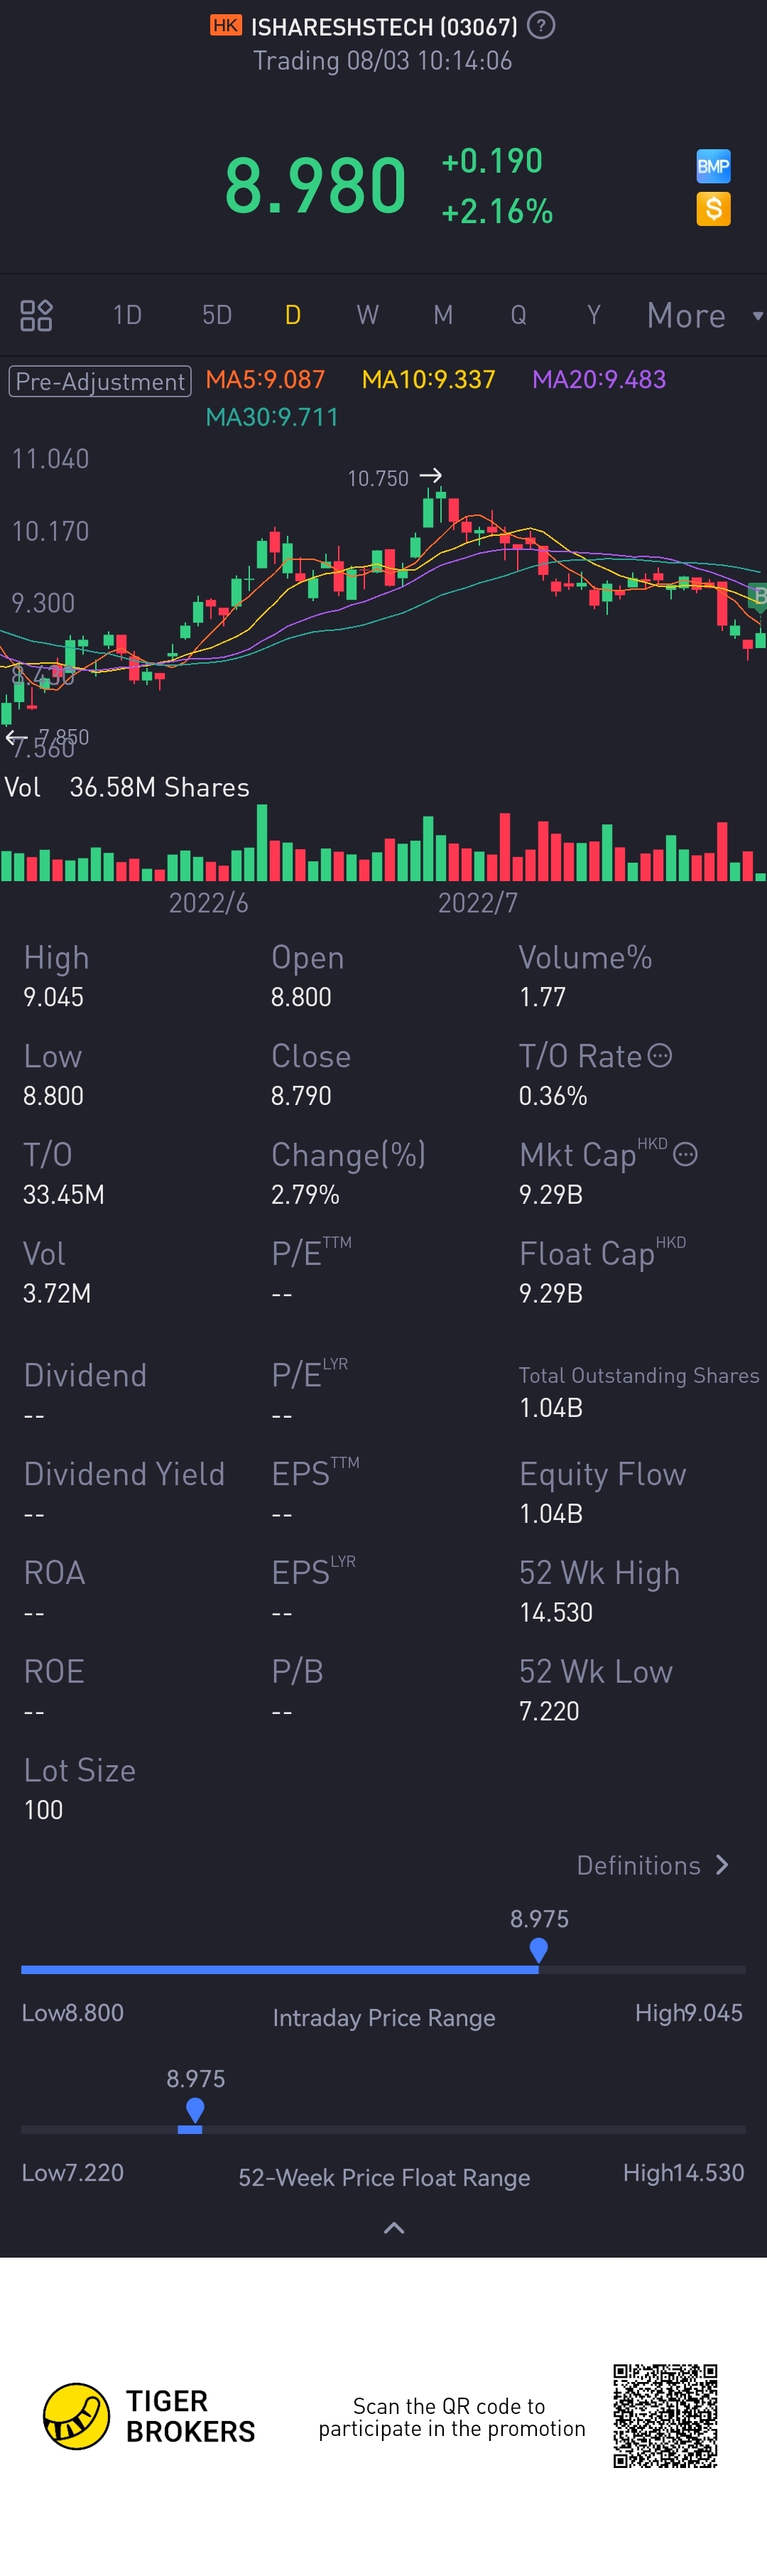Tap the help question mark beside ISHARESHSTECH

(x=541, y=26)
